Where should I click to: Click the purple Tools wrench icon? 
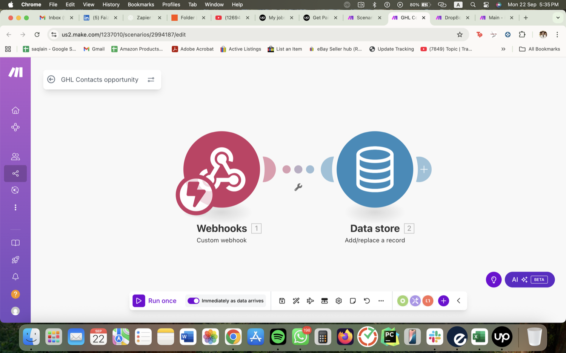[415, 301]
